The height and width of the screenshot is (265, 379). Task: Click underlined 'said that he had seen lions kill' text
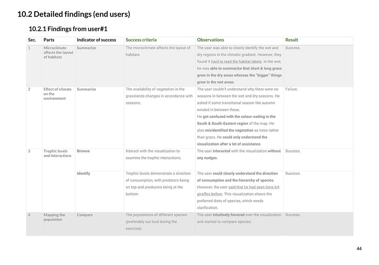click(254, 187)
